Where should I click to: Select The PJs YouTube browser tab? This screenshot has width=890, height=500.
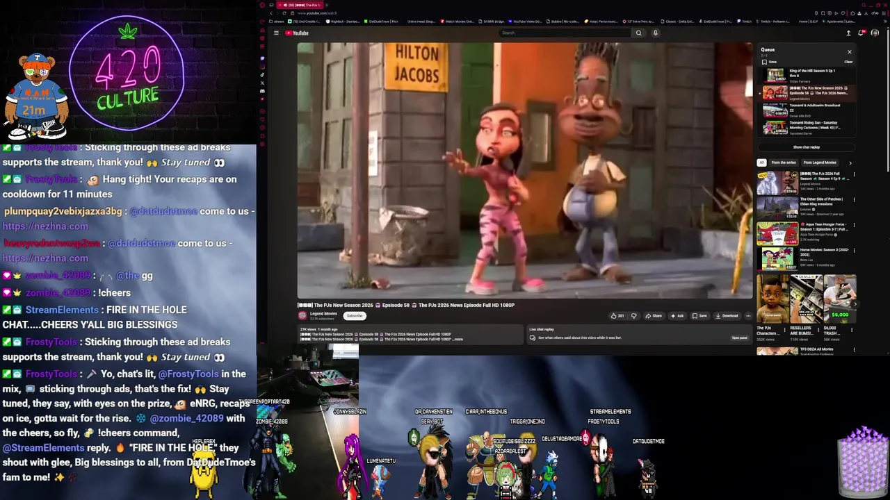(299, 5)
